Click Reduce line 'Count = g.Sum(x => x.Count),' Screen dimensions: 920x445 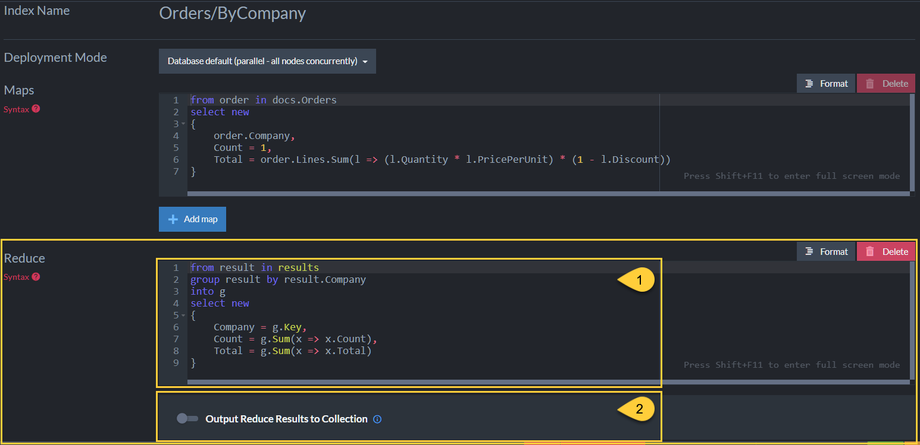tap(296, 339)
